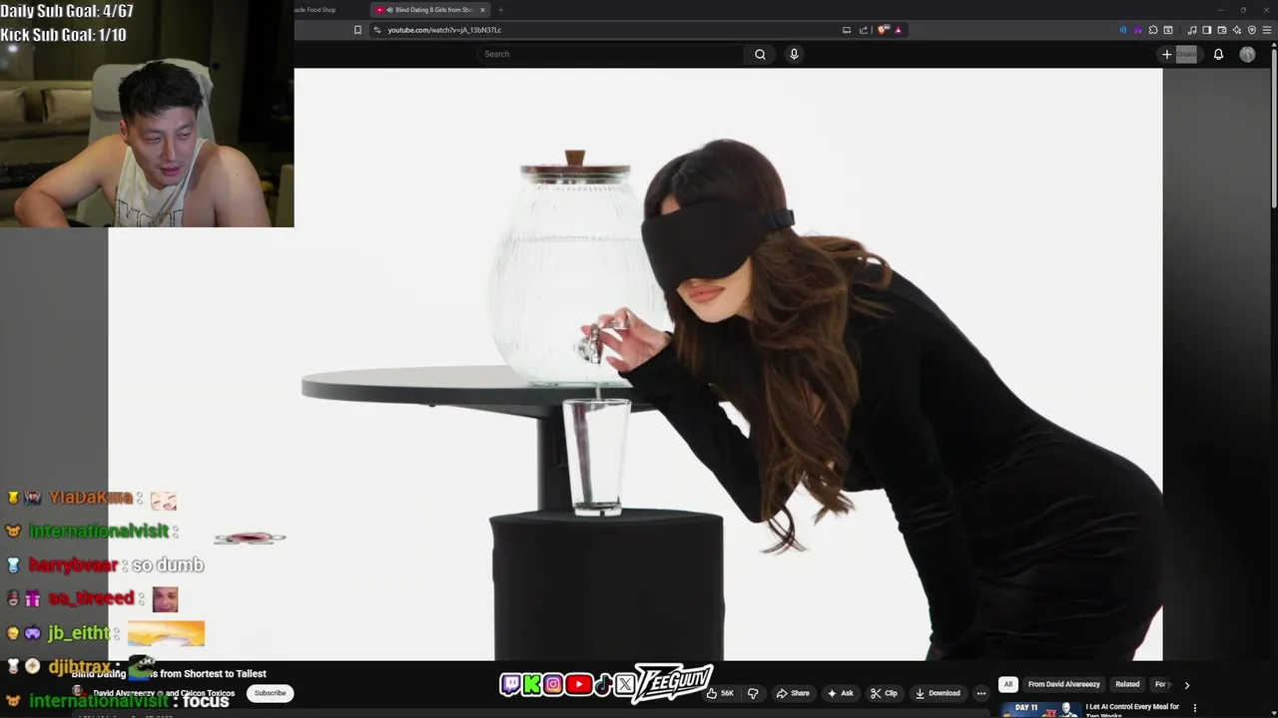Click the X logo in overlay

coord(625,684)
